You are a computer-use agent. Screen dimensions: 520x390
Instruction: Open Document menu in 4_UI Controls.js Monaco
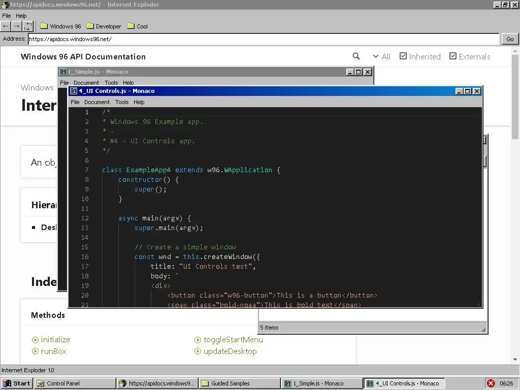tap(97, 102)
